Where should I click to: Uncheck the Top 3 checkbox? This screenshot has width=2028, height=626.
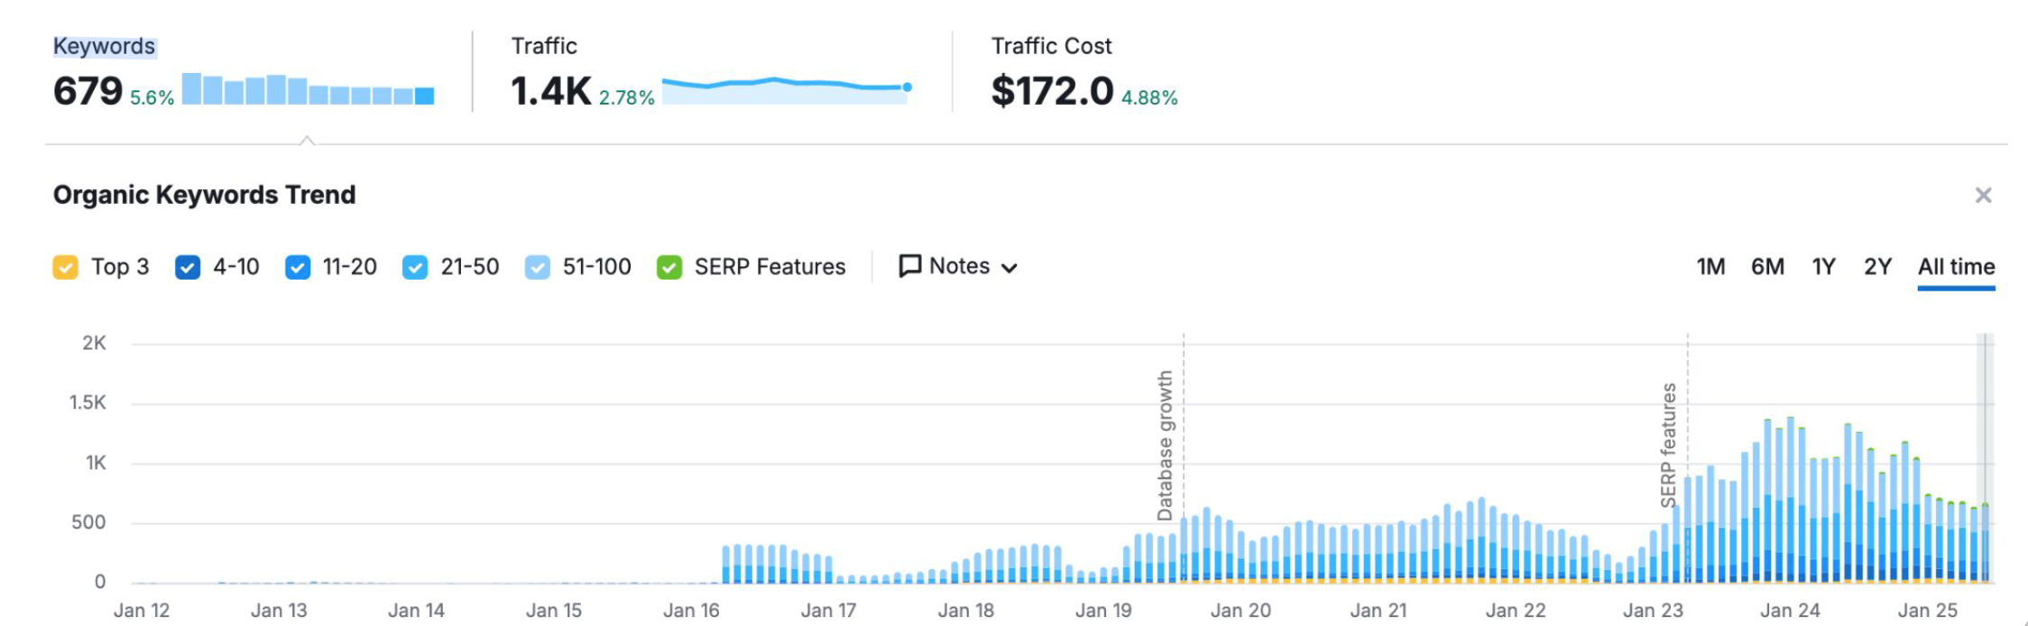[65, 268]
